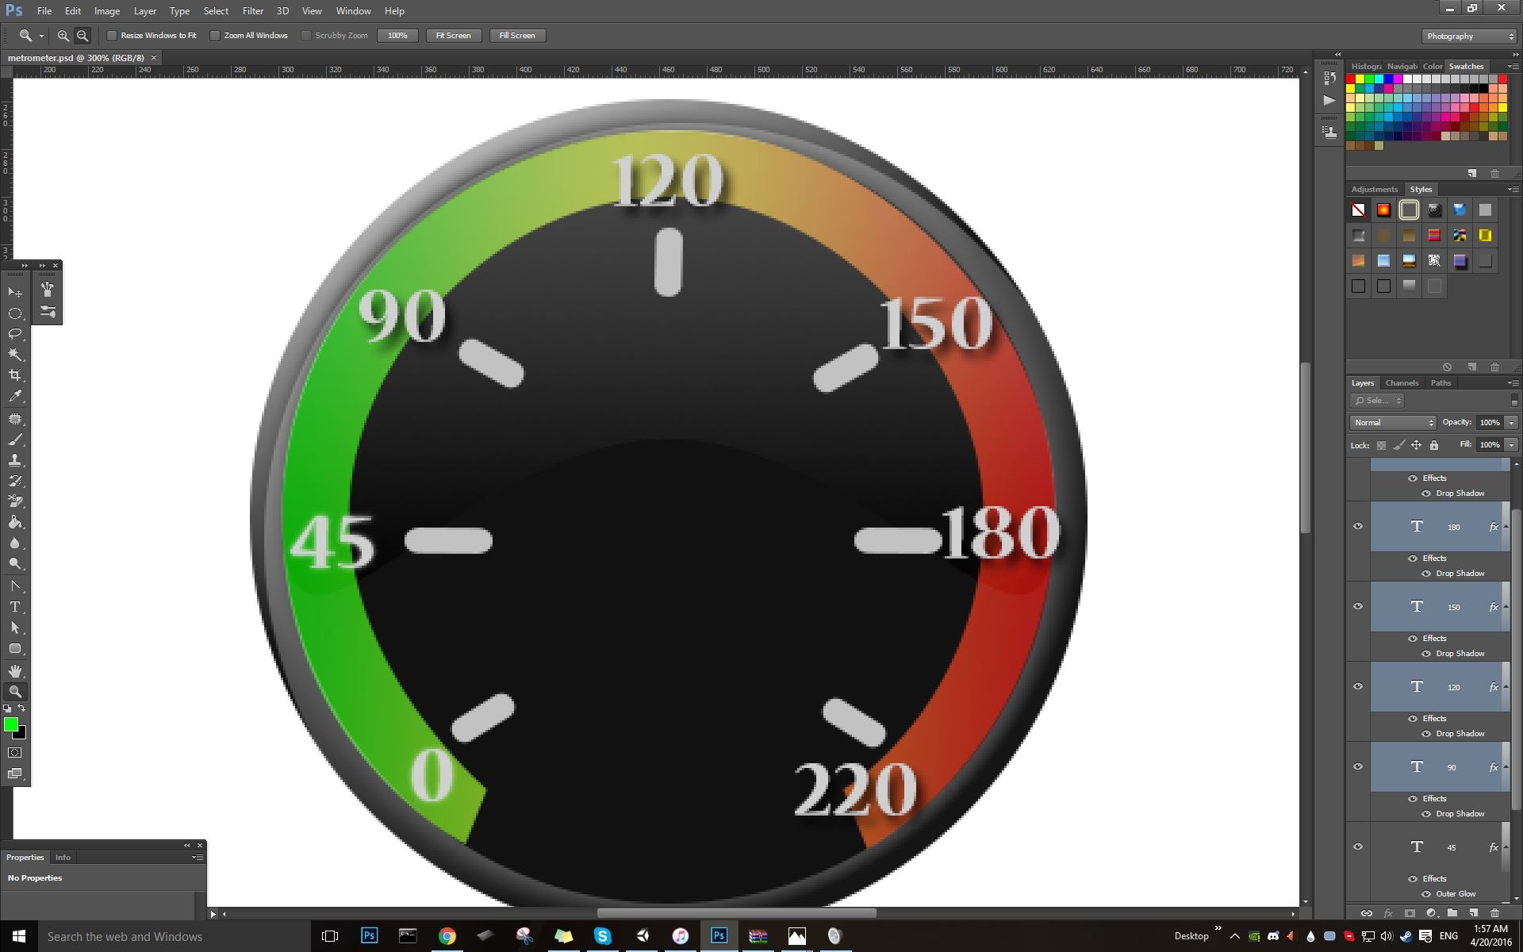The width and height of the screenshot is (1523, 952).
Task: Select the Magic Wand tool
Action: coord(15,355)
